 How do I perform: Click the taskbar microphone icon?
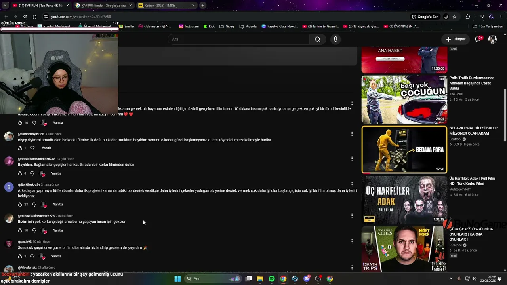459,279
